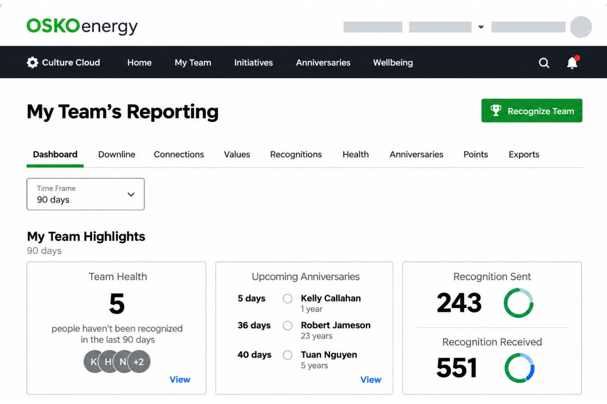This screenshot has width=607, height=404.
Task: Click the +2 more people avatar
Action: tap(139, 361)
